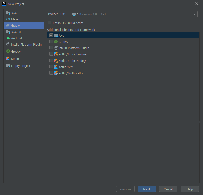Click the Maven 'm' icon

8,19
